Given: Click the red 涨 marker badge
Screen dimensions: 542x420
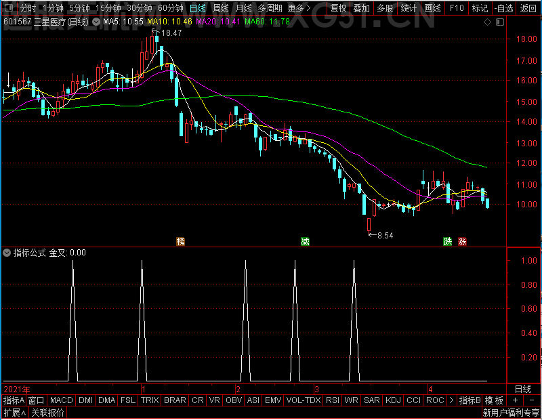Looking at the screenshot, I should [462, 241].
